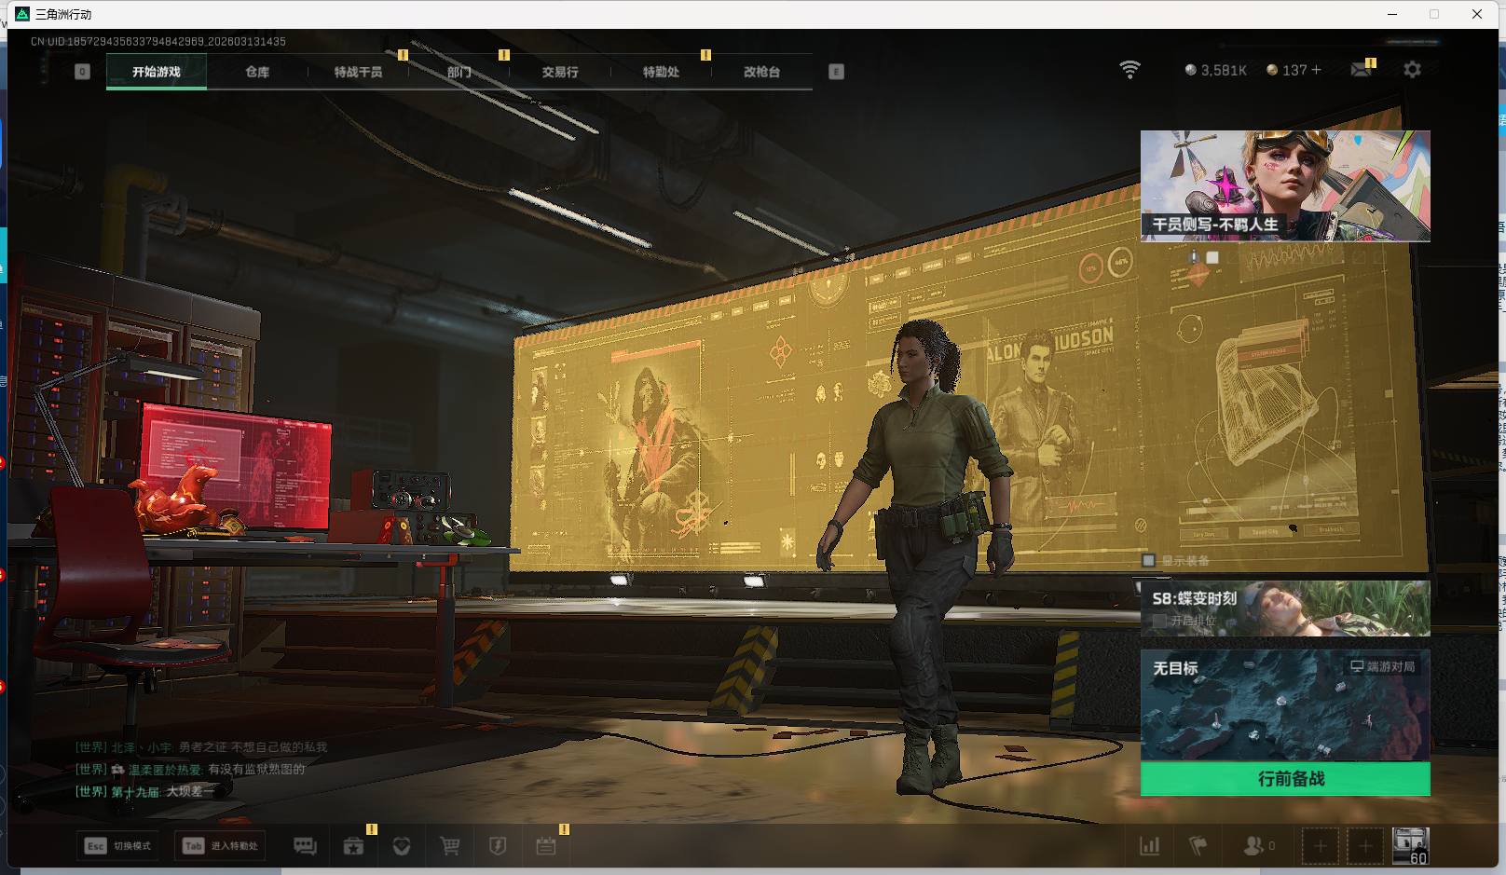
Task: Open the 干员侧写-不羁人生 banner
Action: [x=1285, y=185]
